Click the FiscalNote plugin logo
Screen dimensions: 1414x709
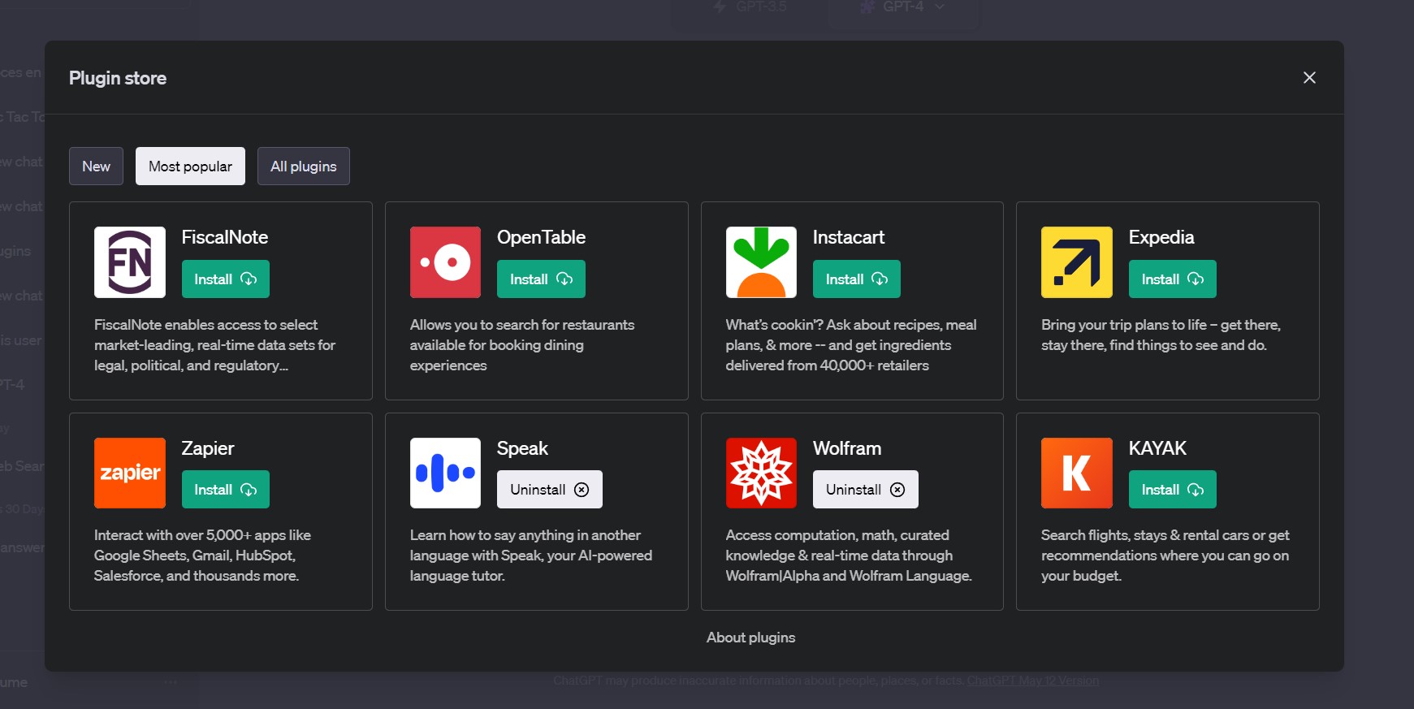130,262
